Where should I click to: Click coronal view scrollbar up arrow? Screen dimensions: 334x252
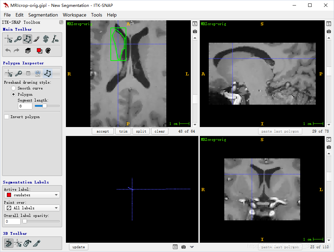pos(329,154)
